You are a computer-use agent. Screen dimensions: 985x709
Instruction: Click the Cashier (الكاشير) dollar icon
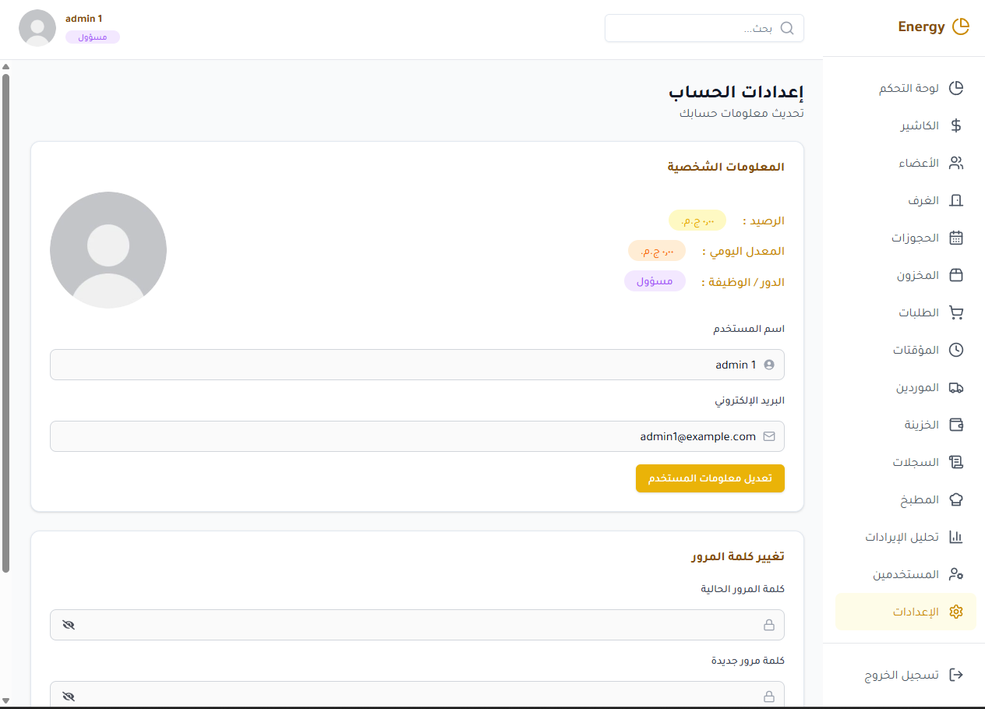point(956,125)
